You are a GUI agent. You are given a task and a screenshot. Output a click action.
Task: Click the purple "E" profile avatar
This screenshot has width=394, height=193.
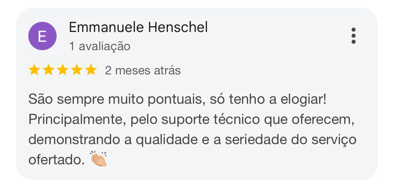point(42,36)
